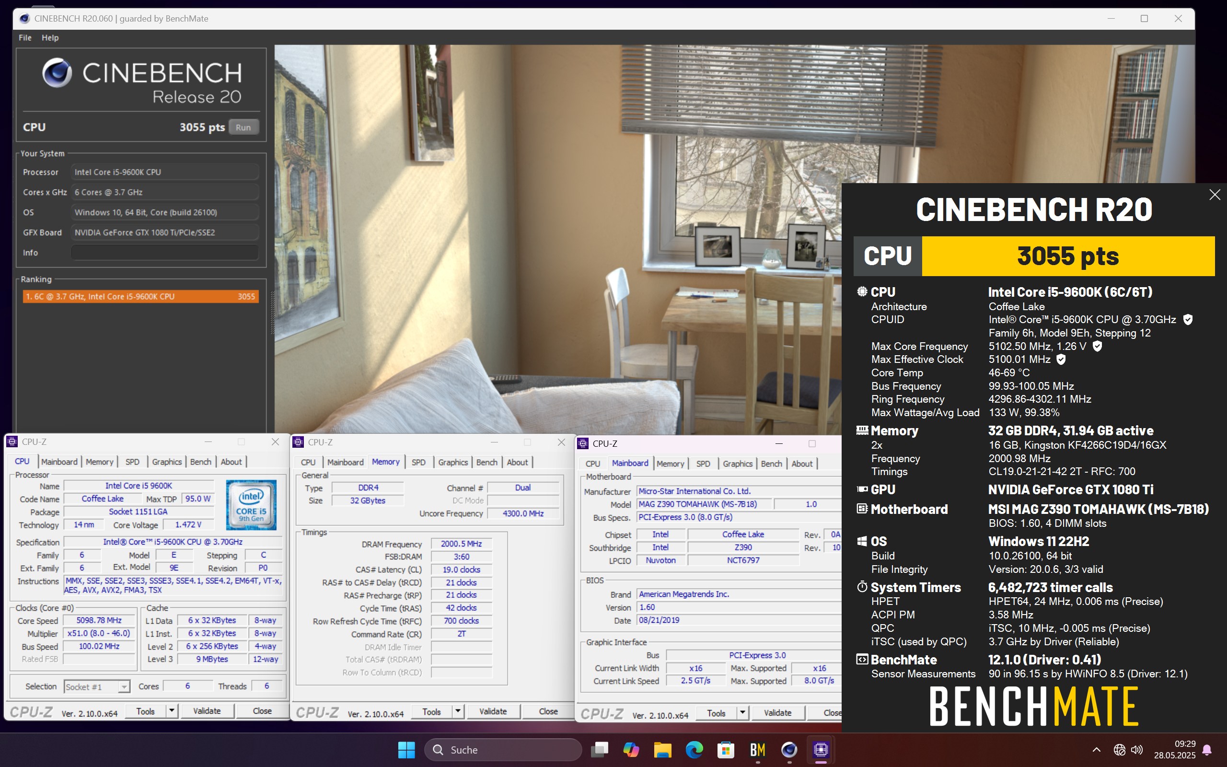The image size is (1227, 767).
Task: Show hidden system tray icons
Action: pos(1096,750)
